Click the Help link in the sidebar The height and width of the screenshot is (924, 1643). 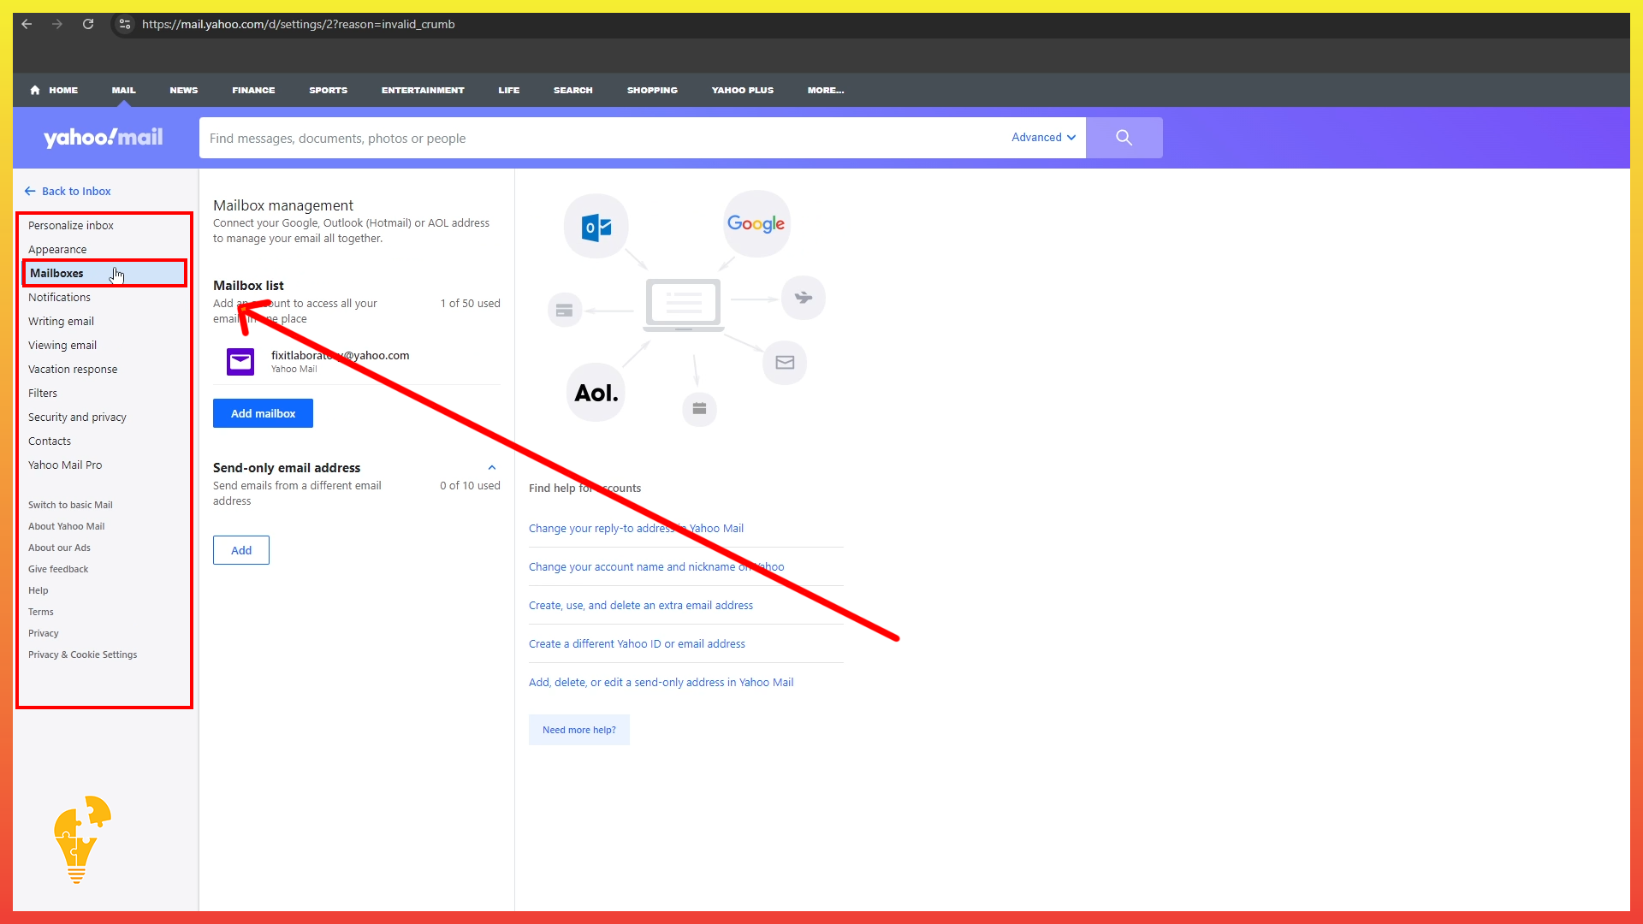click(39, 590)
